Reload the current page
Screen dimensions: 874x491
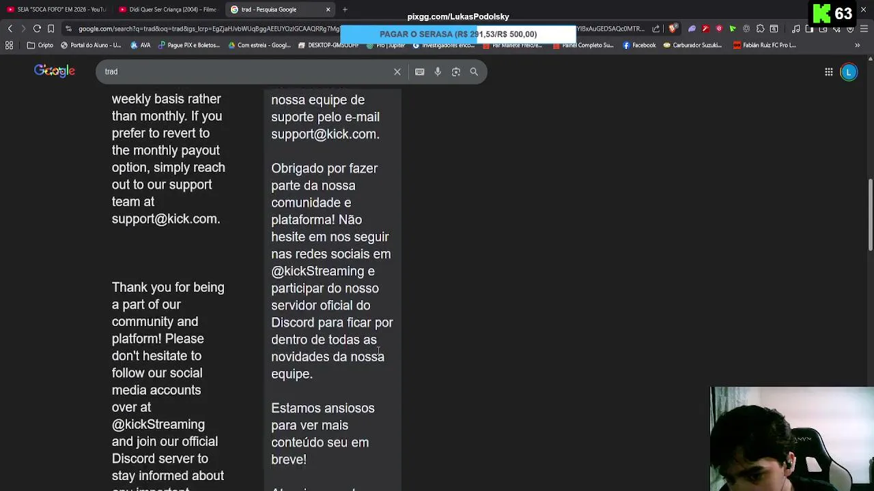[x=37, y=29]
